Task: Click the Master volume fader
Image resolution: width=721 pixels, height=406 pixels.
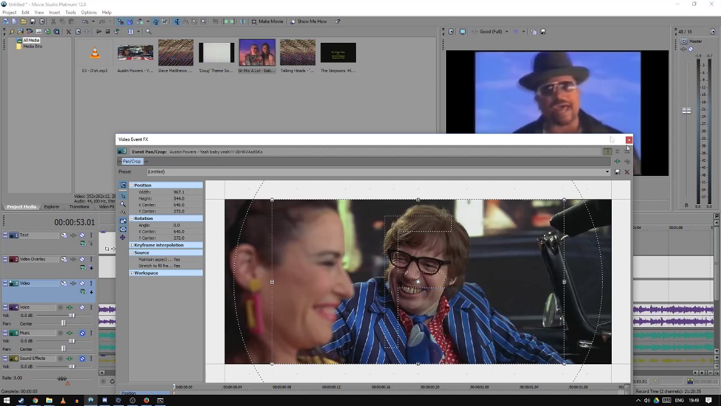Action: (x=686, y=111)
